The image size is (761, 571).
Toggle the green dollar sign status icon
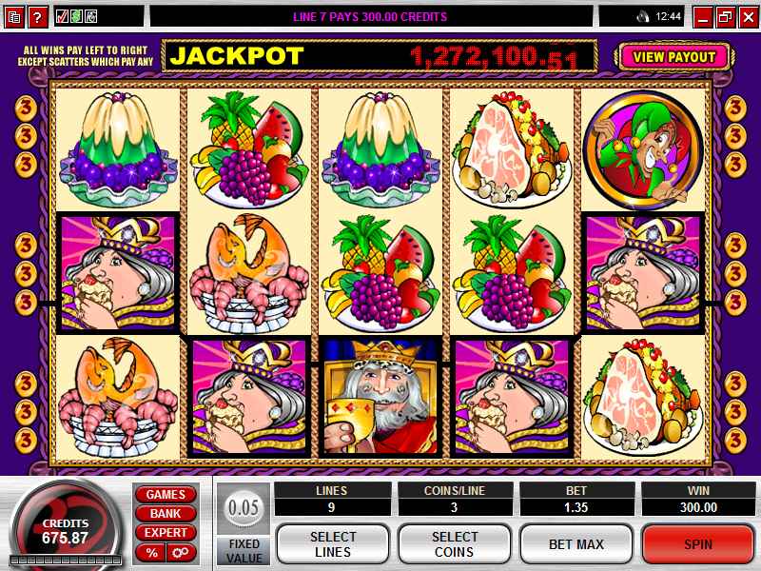pos(76,17)
